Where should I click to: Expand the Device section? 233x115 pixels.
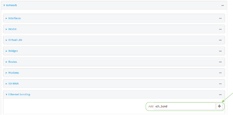(12, 29)
